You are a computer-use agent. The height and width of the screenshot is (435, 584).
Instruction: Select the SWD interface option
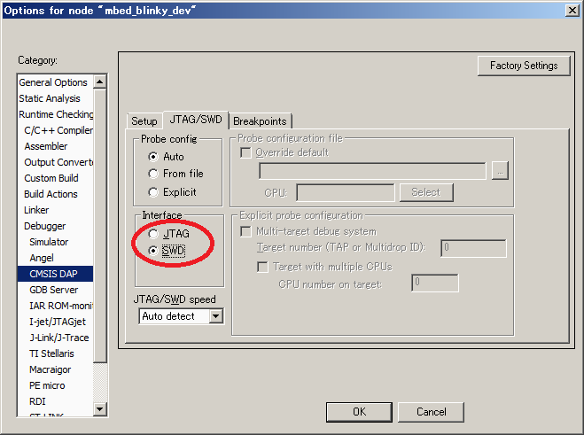(154, 252)
